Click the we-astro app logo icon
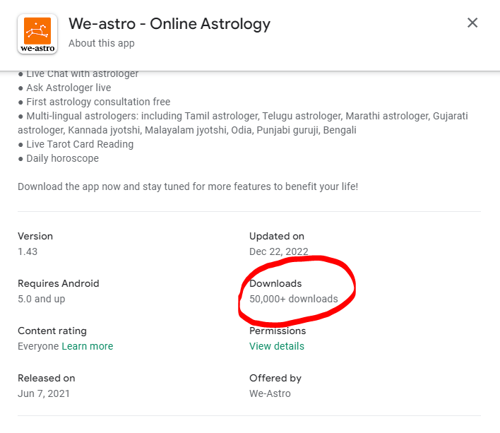The width and height of the screenshot is (500, 433). [x=37, y=32]
